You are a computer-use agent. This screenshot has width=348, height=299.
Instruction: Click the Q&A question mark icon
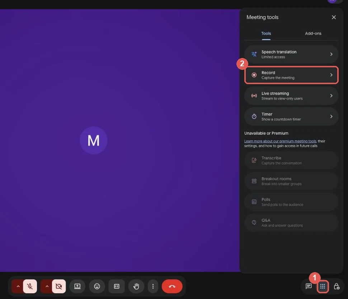coord(254,222)
